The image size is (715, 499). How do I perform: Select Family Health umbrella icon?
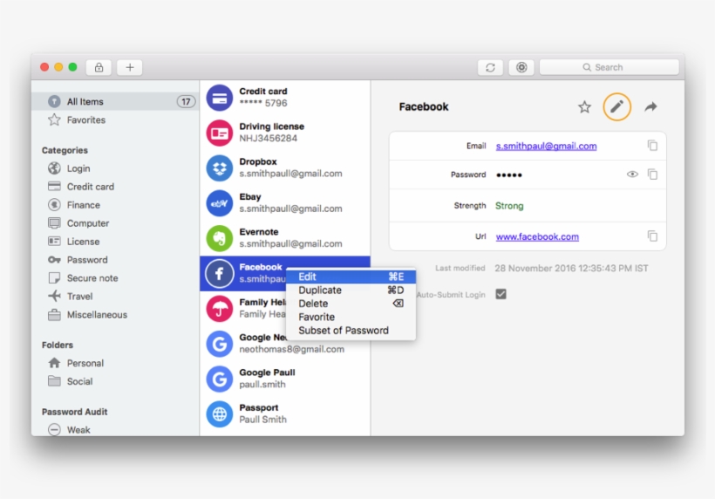[x=220, y=309]
